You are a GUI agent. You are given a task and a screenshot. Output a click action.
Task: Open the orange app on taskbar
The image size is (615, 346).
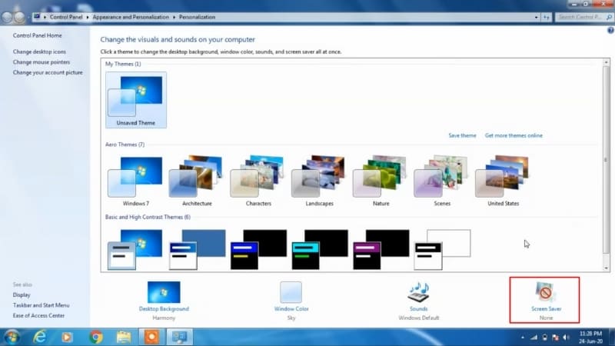point(151,337)
